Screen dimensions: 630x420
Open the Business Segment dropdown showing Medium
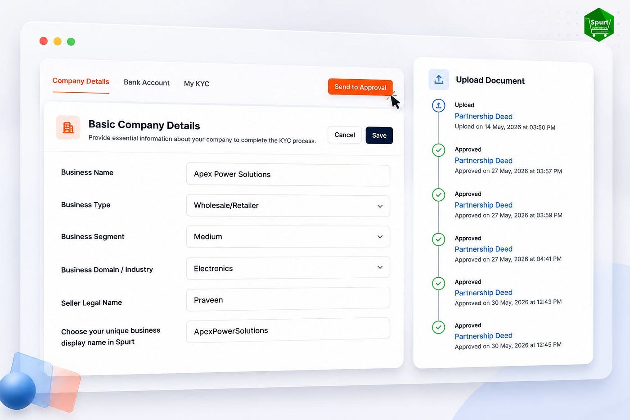click(x=288, y=237)
